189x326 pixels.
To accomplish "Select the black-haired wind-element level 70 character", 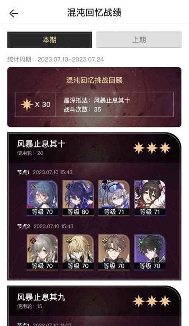I will tap(150, 252).
